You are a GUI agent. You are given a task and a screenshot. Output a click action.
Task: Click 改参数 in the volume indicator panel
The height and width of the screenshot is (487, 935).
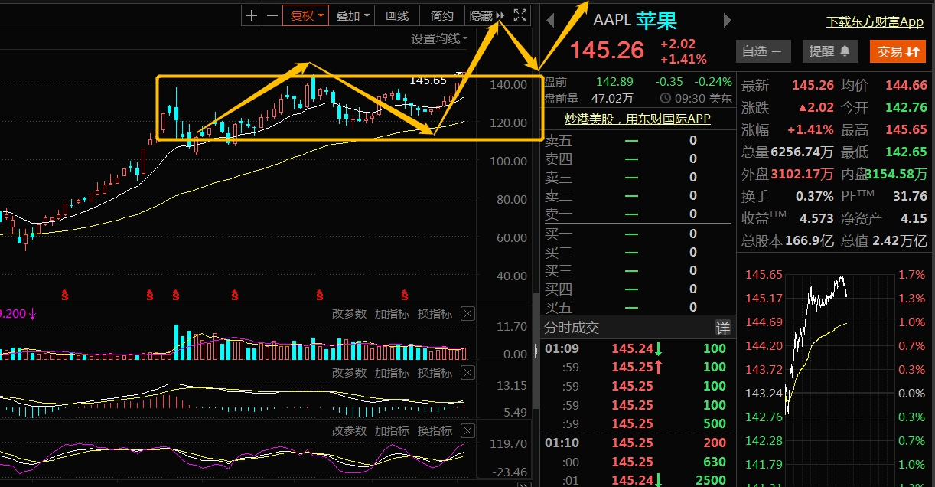pos(349,314)
